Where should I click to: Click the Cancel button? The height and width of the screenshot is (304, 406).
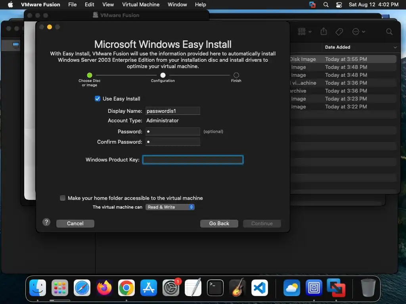[x=75, y=223]
